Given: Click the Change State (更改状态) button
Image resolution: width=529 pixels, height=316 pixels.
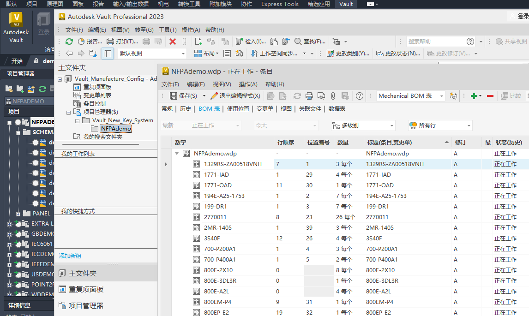Looking at the screenshot, I should (x=398, y=54).
